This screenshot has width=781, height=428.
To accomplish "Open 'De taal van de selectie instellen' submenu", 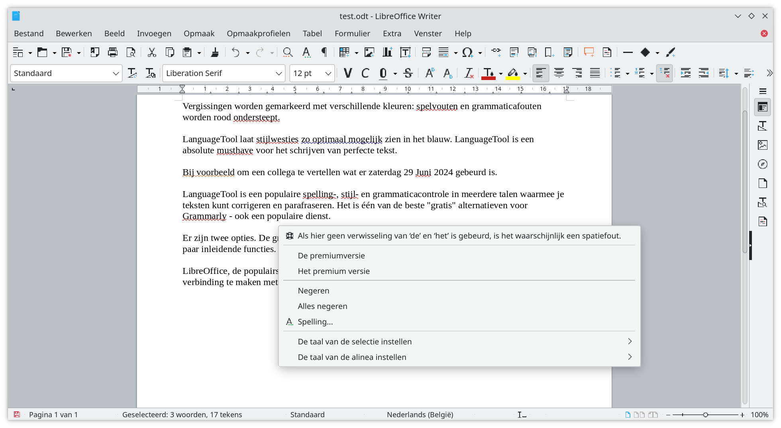I will click(459, 342).
